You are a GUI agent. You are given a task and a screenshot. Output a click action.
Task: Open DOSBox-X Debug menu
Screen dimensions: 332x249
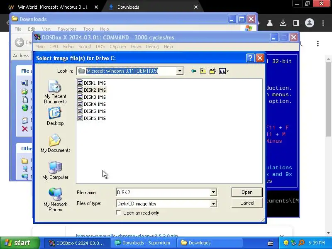pyautogui.click(x=152, y=46)
